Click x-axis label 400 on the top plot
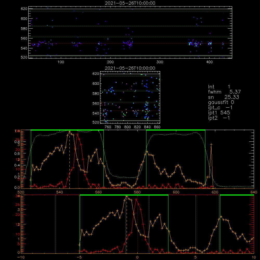260x260 pixels. coord(209,62)
